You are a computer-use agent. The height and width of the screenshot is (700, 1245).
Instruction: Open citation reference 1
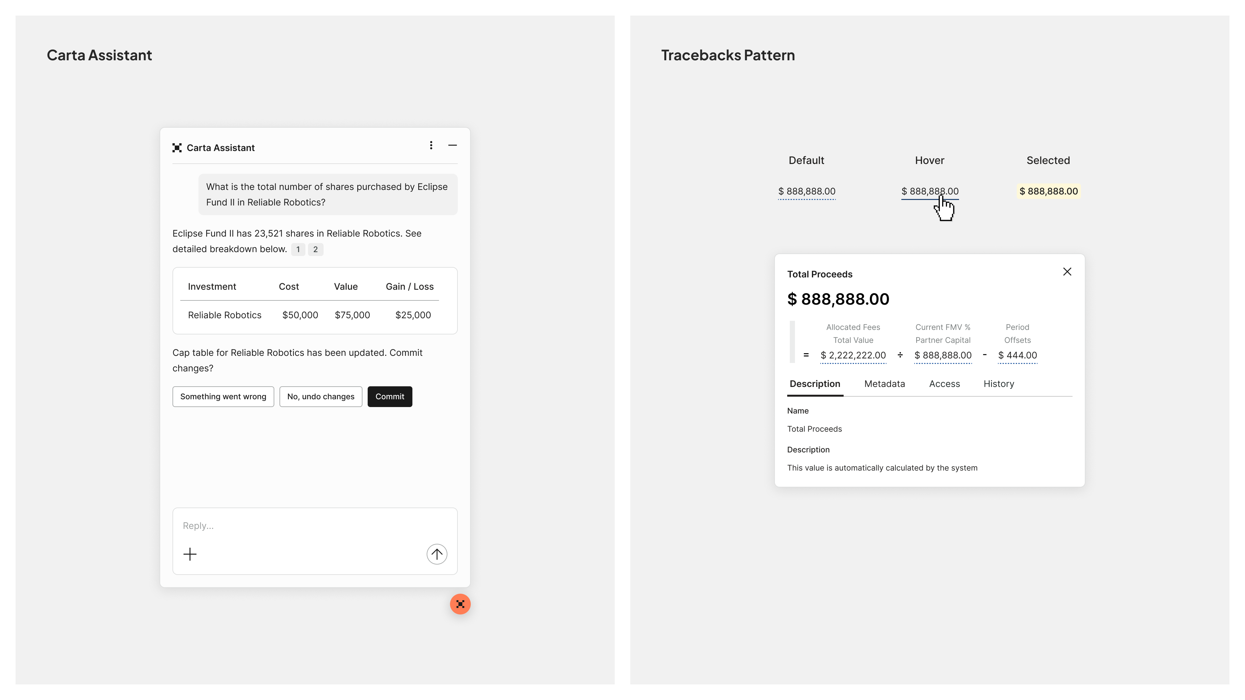point(298,249)
